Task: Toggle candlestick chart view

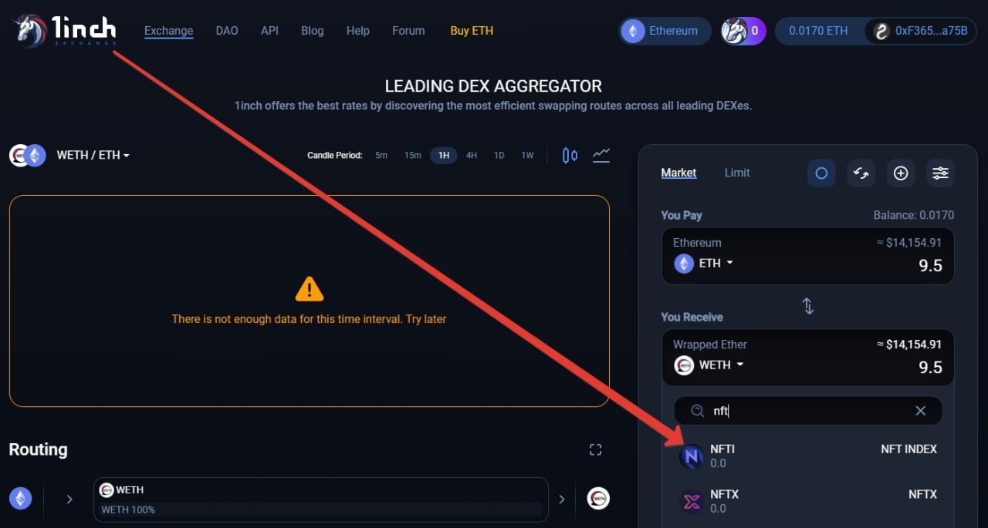Action: 570,156
